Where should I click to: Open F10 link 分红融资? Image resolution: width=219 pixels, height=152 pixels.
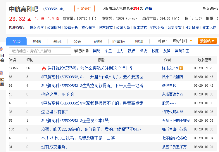click(192, 27)
